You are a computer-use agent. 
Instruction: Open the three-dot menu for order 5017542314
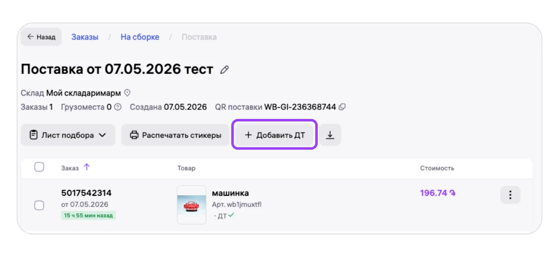tap(510, 195)
